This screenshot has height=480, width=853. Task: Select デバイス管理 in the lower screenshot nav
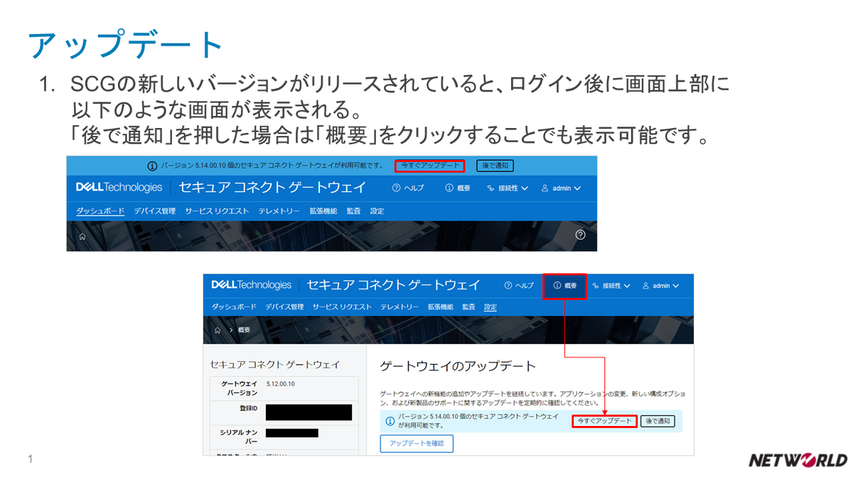coord(284,307)
